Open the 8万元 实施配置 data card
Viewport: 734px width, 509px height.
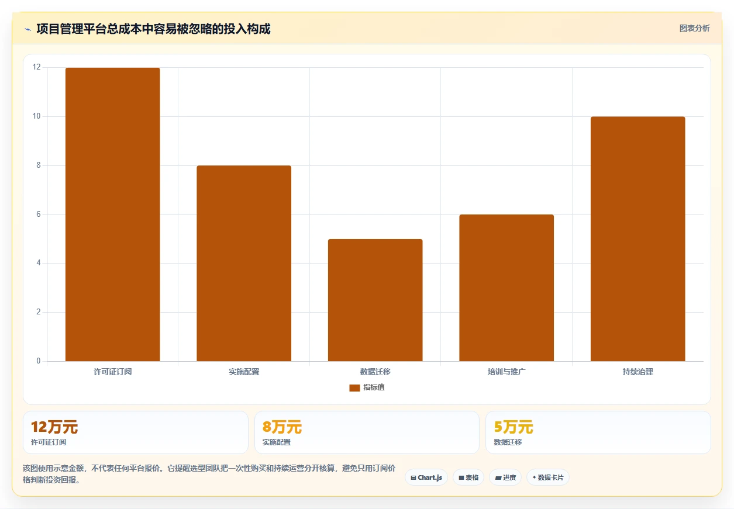(367, 432)
